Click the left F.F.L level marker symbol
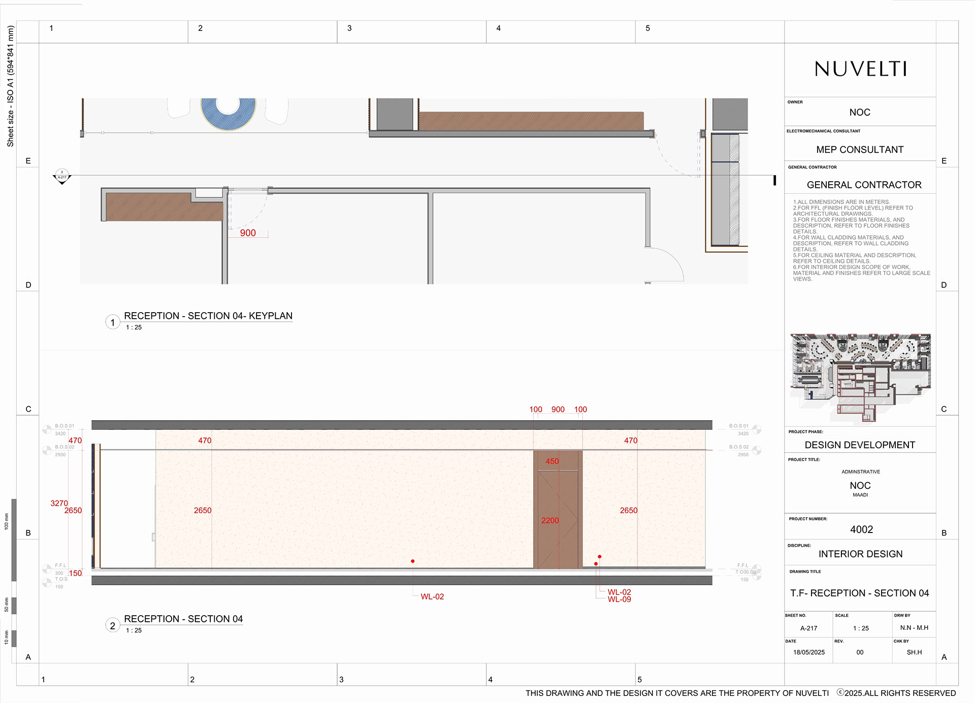975x703 pixels. click(47, 568)
